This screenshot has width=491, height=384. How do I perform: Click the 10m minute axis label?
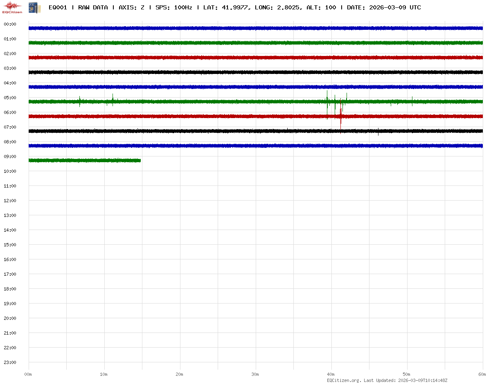[104, 374]
